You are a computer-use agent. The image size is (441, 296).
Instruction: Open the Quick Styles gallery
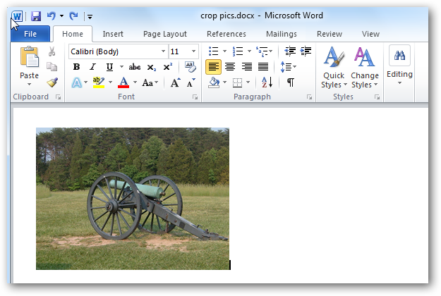[334, 68]
